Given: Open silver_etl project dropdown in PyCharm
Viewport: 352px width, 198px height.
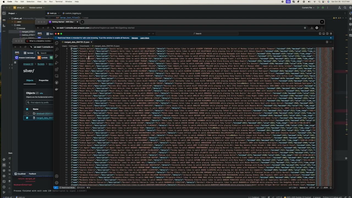Looking at the screenshot, I should coord(20,8).
